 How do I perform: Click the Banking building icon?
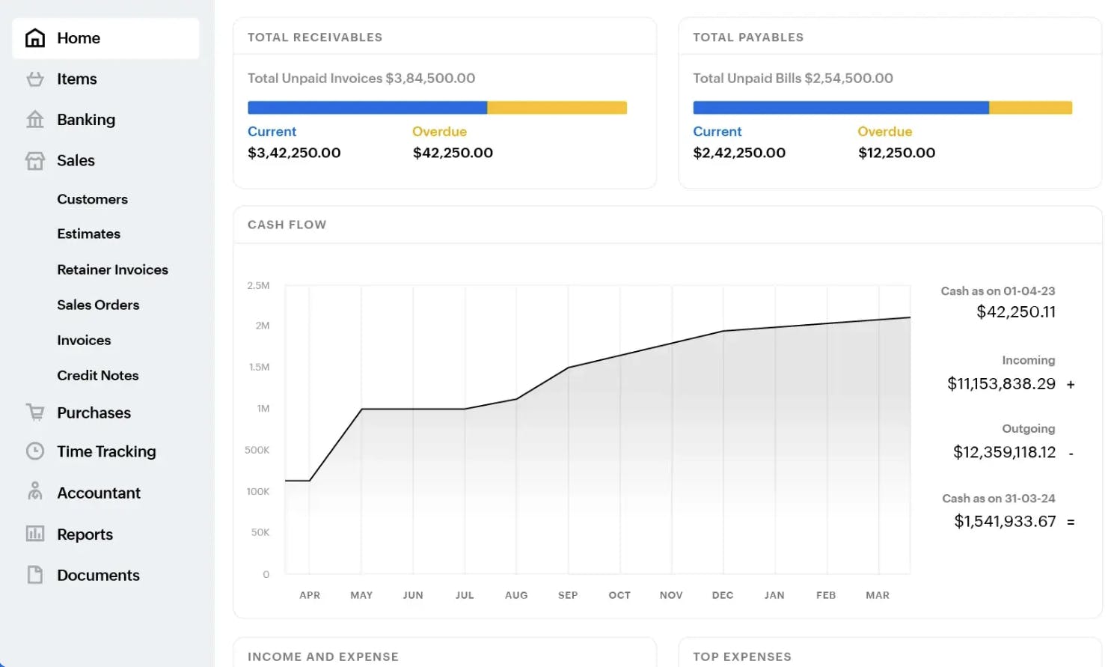pyautogui.click(x=35, y=120)
